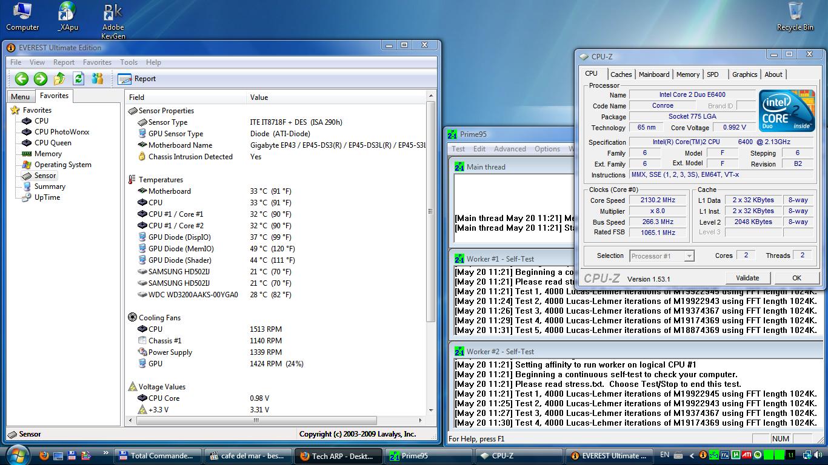Switch to Tech ARP Firefox taskbar button
The height and width of the screenshot is (465, 828).
tap(339, 456)
